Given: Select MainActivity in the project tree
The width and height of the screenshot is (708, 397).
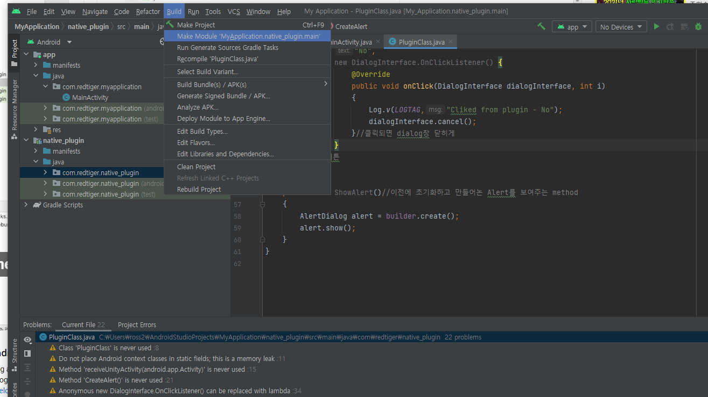Looking at the screenshot, I should tap(90, 97).
